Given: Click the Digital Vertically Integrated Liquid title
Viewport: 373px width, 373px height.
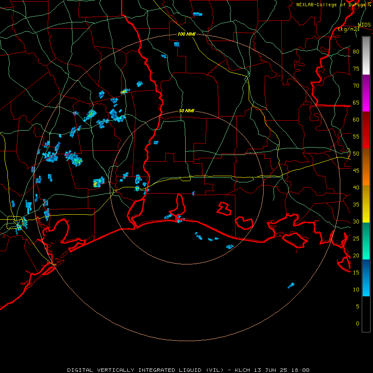Looking at the screenshot, I should 145,370.
